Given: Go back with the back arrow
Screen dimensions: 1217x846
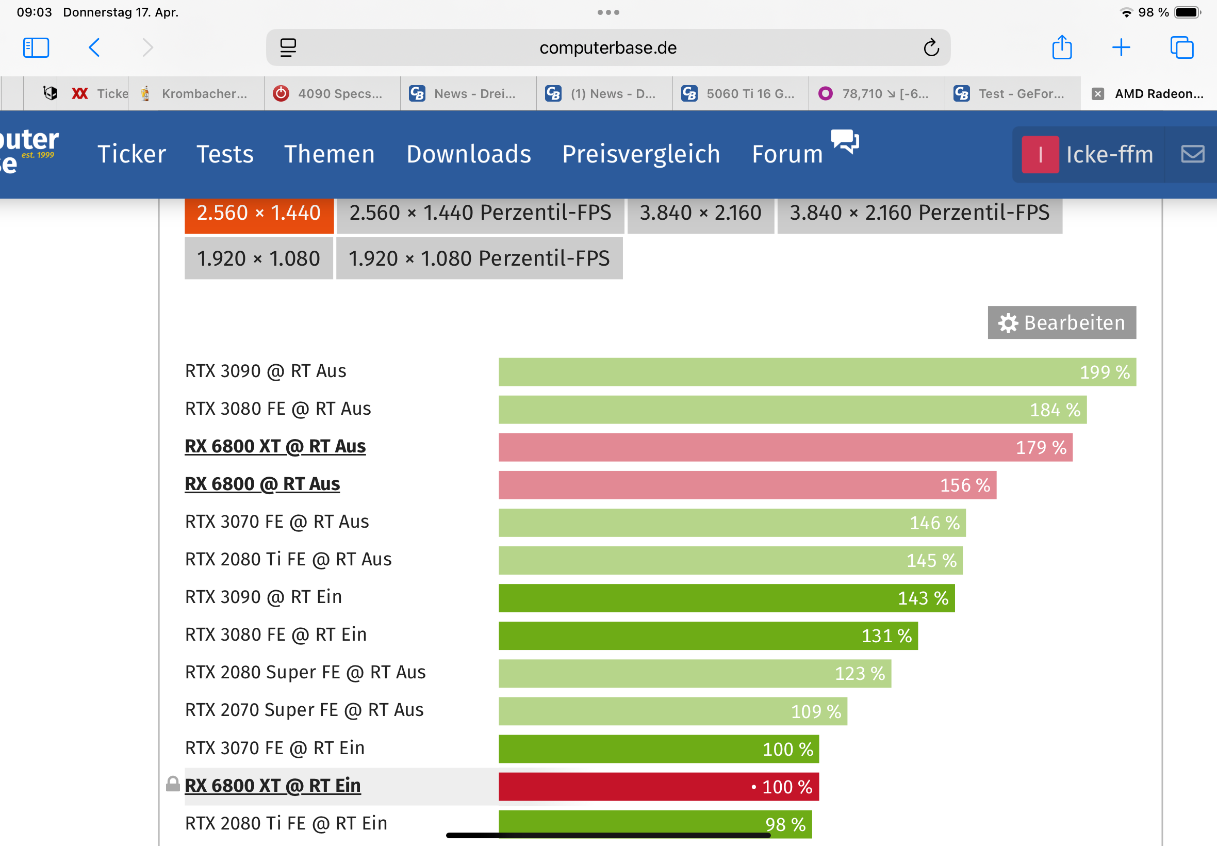Looking at the screenshot, I should click(x=94, y=47).
